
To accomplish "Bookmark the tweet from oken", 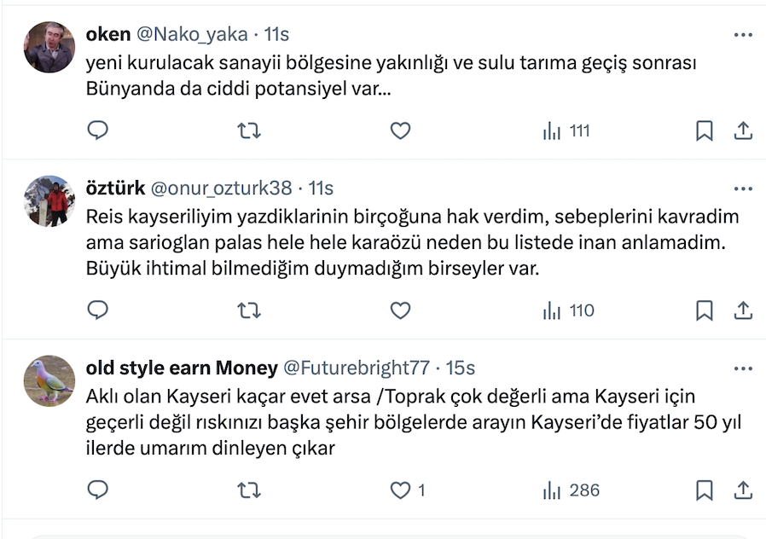I will click(705, 130).
